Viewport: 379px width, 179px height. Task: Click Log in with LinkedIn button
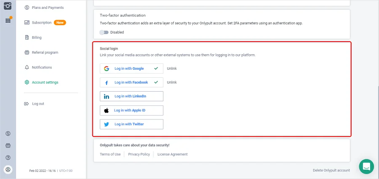coord(131,96)
